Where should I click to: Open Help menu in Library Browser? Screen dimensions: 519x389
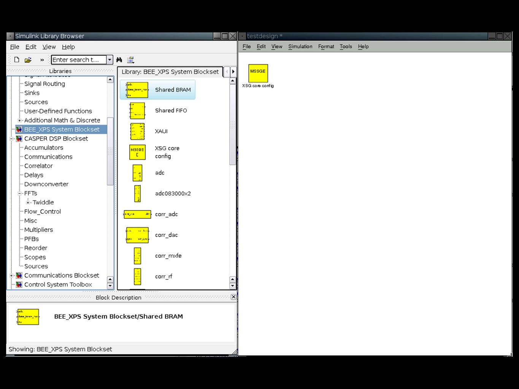68,47
